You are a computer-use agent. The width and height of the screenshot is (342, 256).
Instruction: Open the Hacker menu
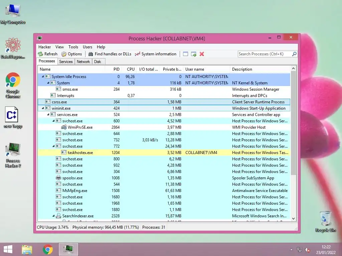click(44, 47)
